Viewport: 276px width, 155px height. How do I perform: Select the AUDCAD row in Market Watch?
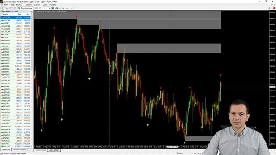[16, 18]
